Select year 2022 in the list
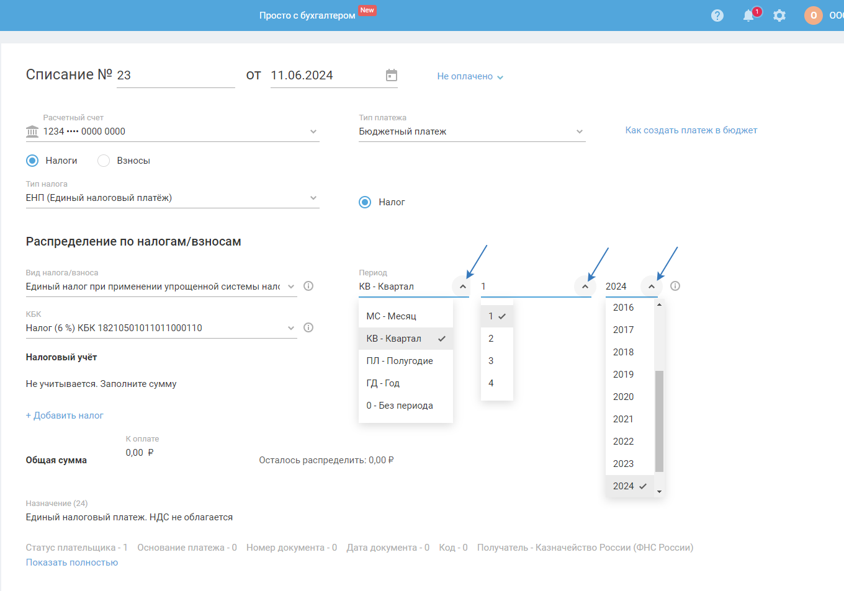The height and width of the screenshot is (591, 844). point(630,442)
